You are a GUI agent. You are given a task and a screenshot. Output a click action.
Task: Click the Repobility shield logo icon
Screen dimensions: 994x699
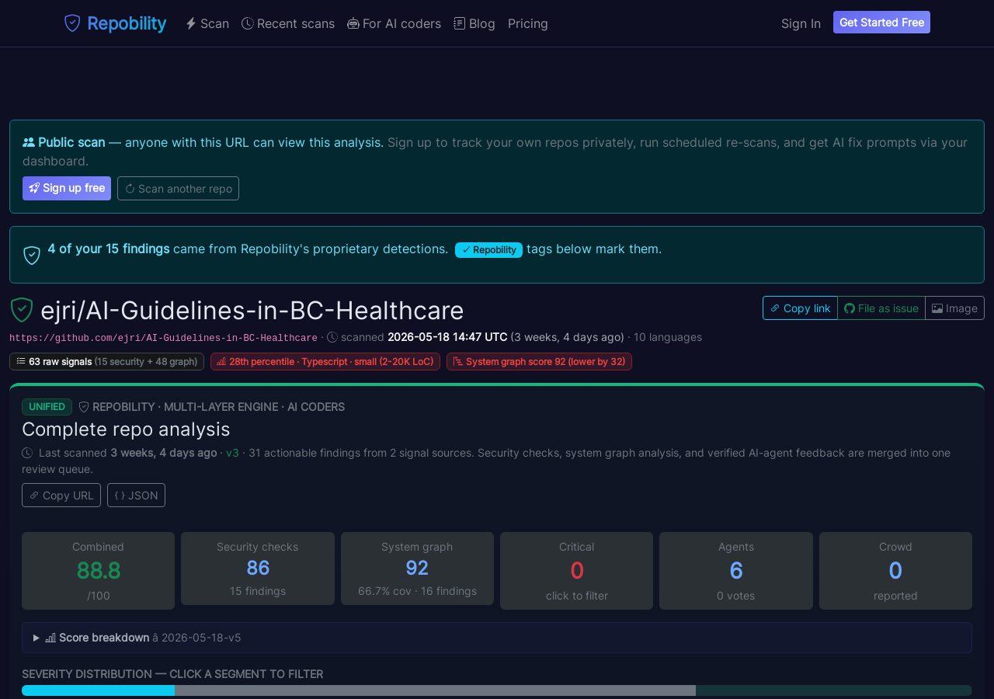tap(72, 23)
